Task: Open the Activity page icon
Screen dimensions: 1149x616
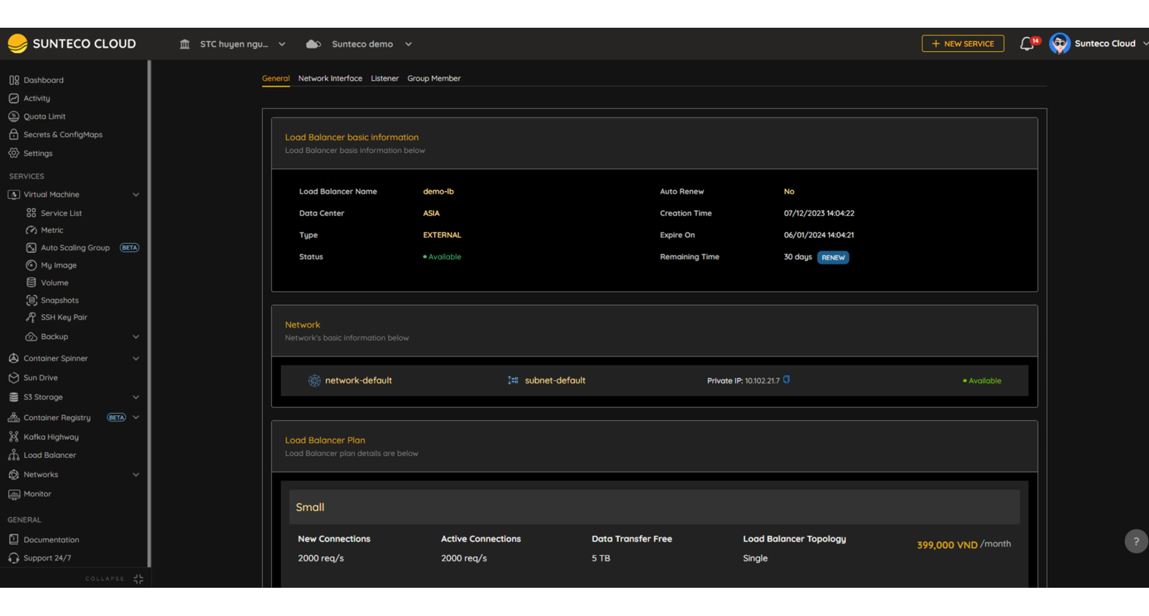Action: 14,98
